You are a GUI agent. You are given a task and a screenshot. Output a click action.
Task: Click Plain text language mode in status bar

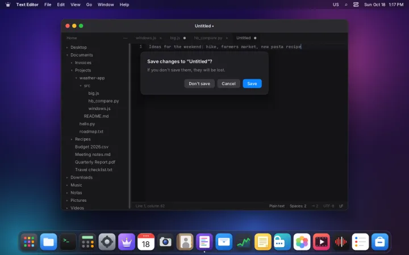[277, 206]
